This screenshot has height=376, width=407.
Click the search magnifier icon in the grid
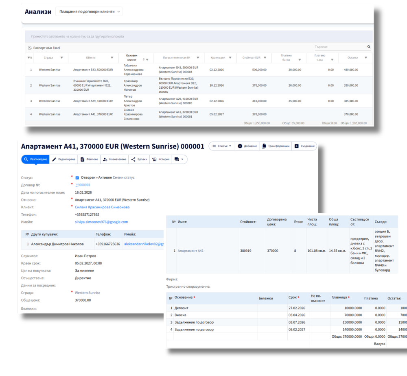369,47
